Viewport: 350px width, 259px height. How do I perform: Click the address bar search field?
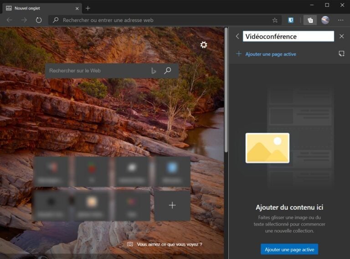pyautogui.click(x=165, y=21)
